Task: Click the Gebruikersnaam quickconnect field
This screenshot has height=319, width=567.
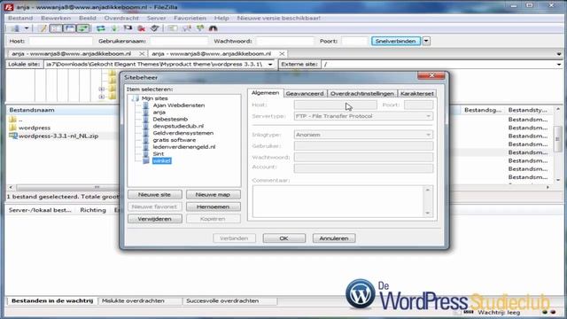Action: 179,42
